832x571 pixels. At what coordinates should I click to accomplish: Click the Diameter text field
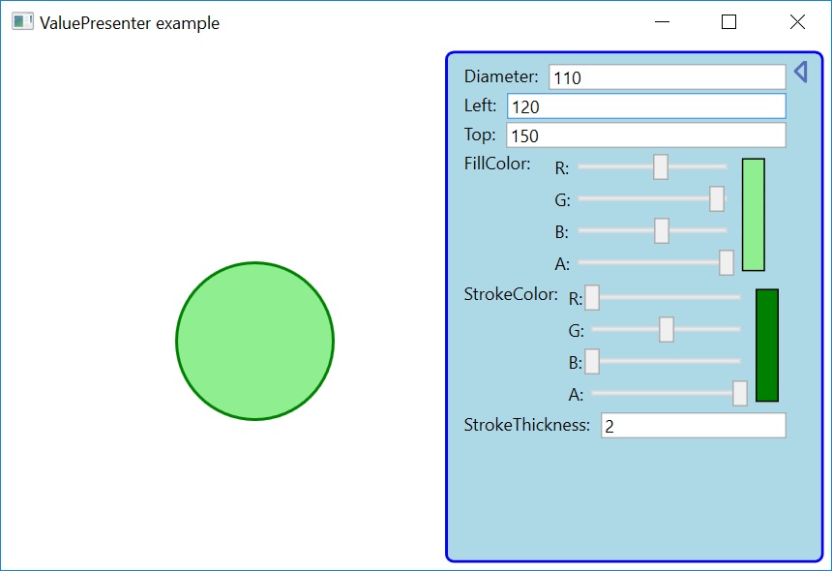pyautogui.click(x=667, y=77)
